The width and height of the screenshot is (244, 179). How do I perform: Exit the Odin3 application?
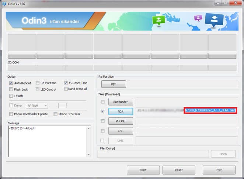coord(219,170)
